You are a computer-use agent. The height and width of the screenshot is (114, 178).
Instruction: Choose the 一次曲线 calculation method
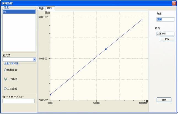click(6, 79)
